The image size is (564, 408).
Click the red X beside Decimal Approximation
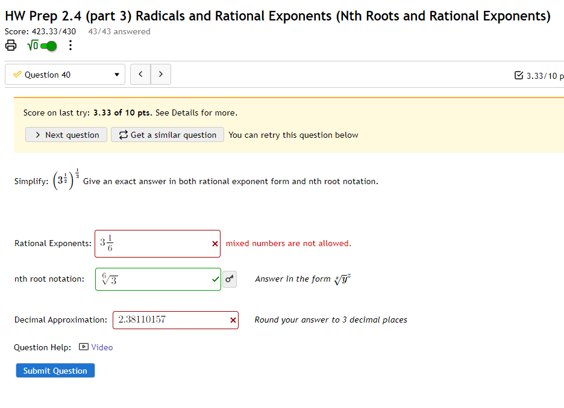click(x=233, y=320)
